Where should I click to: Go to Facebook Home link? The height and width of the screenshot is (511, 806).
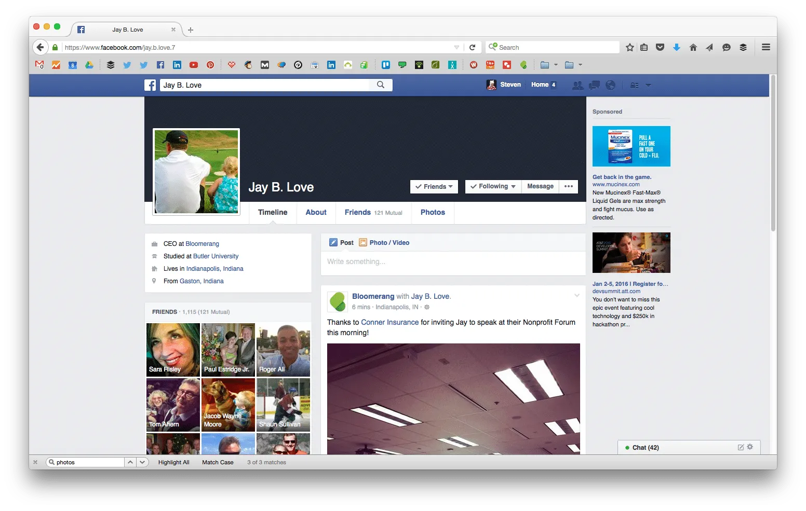(540, 85)
